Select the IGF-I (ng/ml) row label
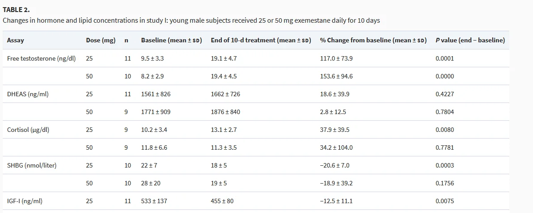533x213 pixels. [25, 201]
